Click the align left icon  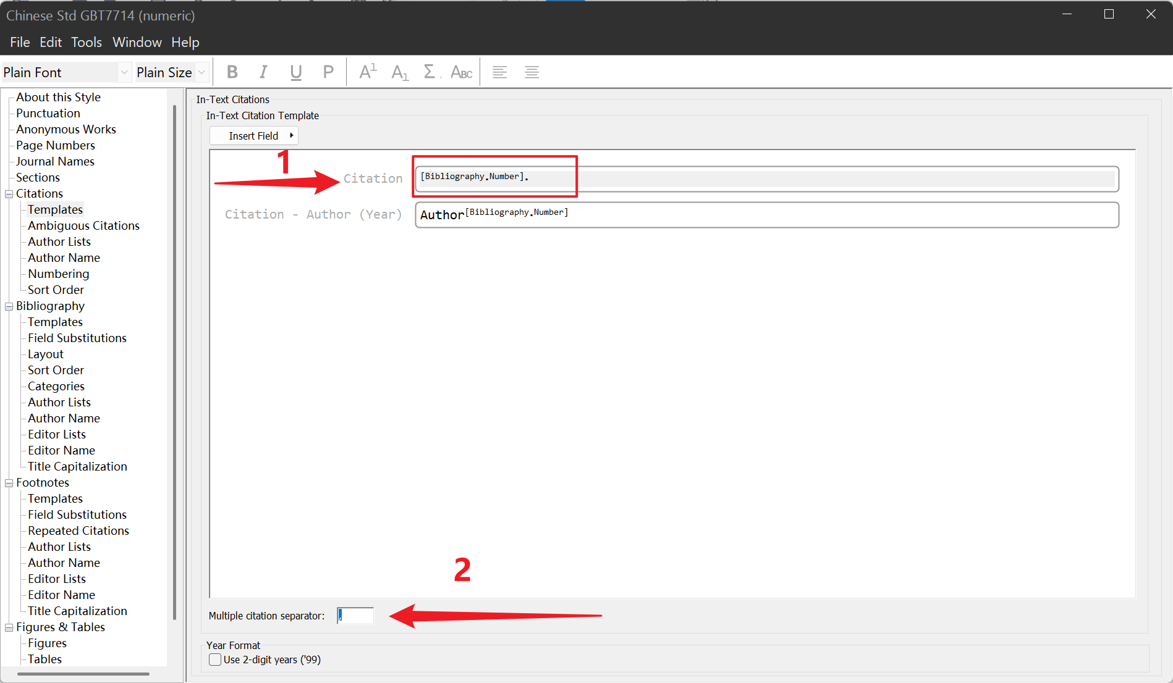tap(500, 72)
